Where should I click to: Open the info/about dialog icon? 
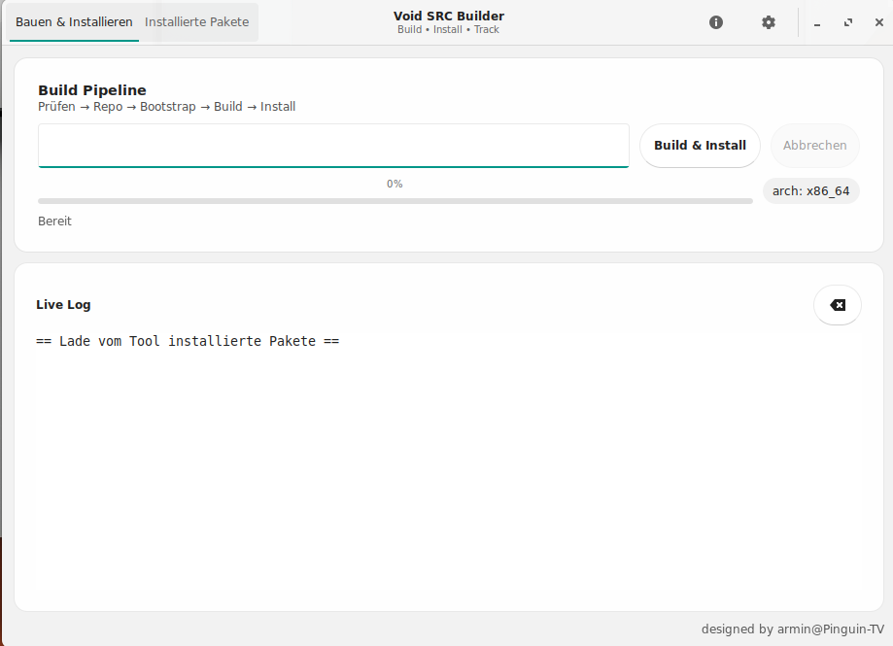click(716, 22)
